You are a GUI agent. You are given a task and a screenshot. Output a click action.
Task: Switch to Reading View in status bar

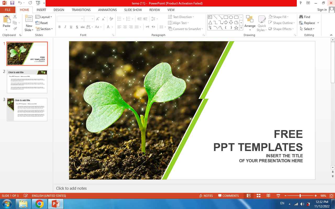[268, 196]
